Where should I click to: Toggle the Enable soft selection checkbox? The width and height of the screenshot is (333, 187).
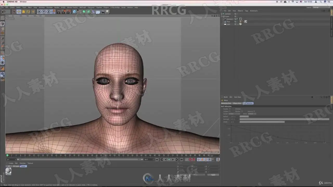[x=230, y=109]
